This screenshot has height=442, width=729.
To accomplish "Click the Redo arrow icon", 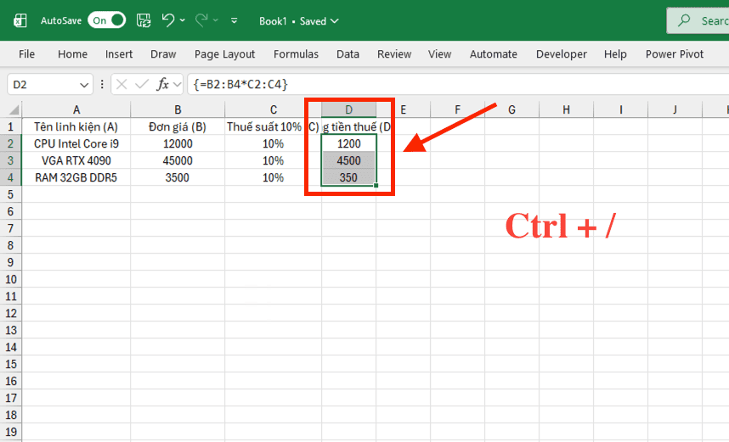I will click(x=201, y=20).
